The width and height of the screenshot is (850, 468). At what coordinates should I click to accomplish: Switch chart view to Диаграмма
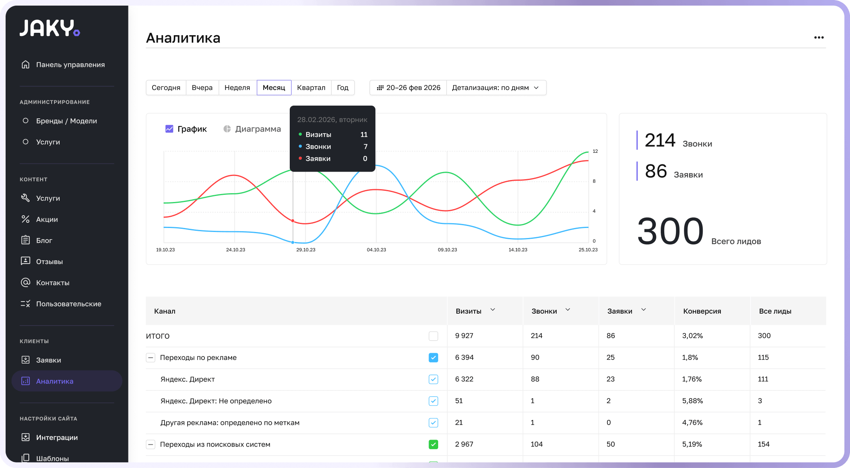252,129
